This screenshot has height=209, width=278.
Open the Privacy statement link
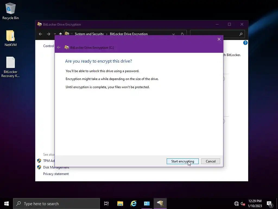56,174
